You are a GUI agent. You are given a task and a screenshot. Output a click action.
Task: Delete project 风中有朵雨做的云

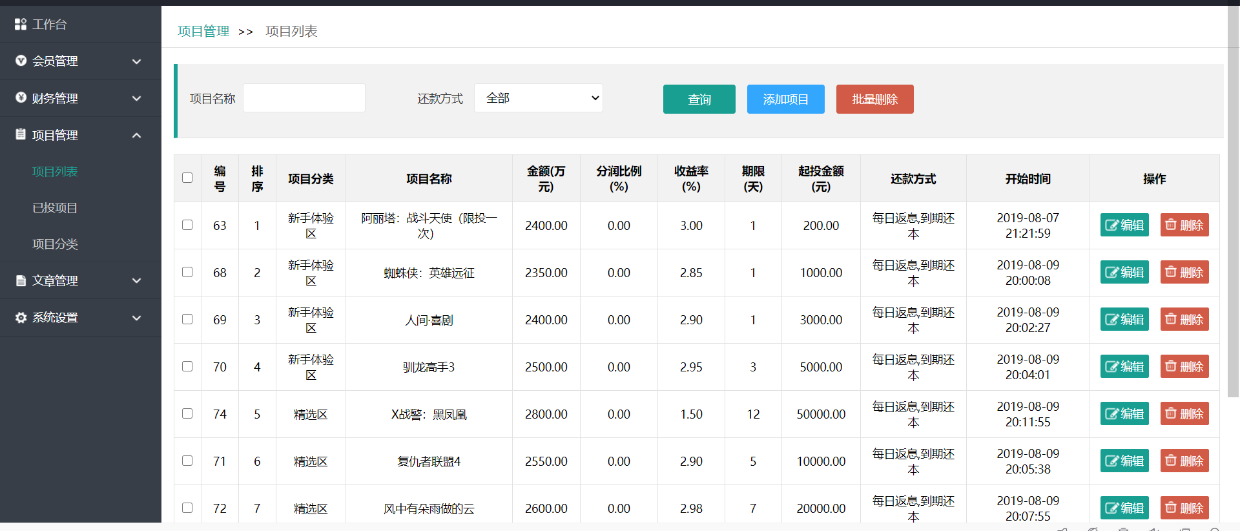[x=1184, y=508]
